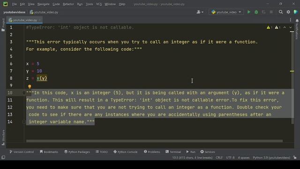300x169 pixels.
Task: Click the vertical editor scrollbar thumb
Action: (x=292, y=77)
